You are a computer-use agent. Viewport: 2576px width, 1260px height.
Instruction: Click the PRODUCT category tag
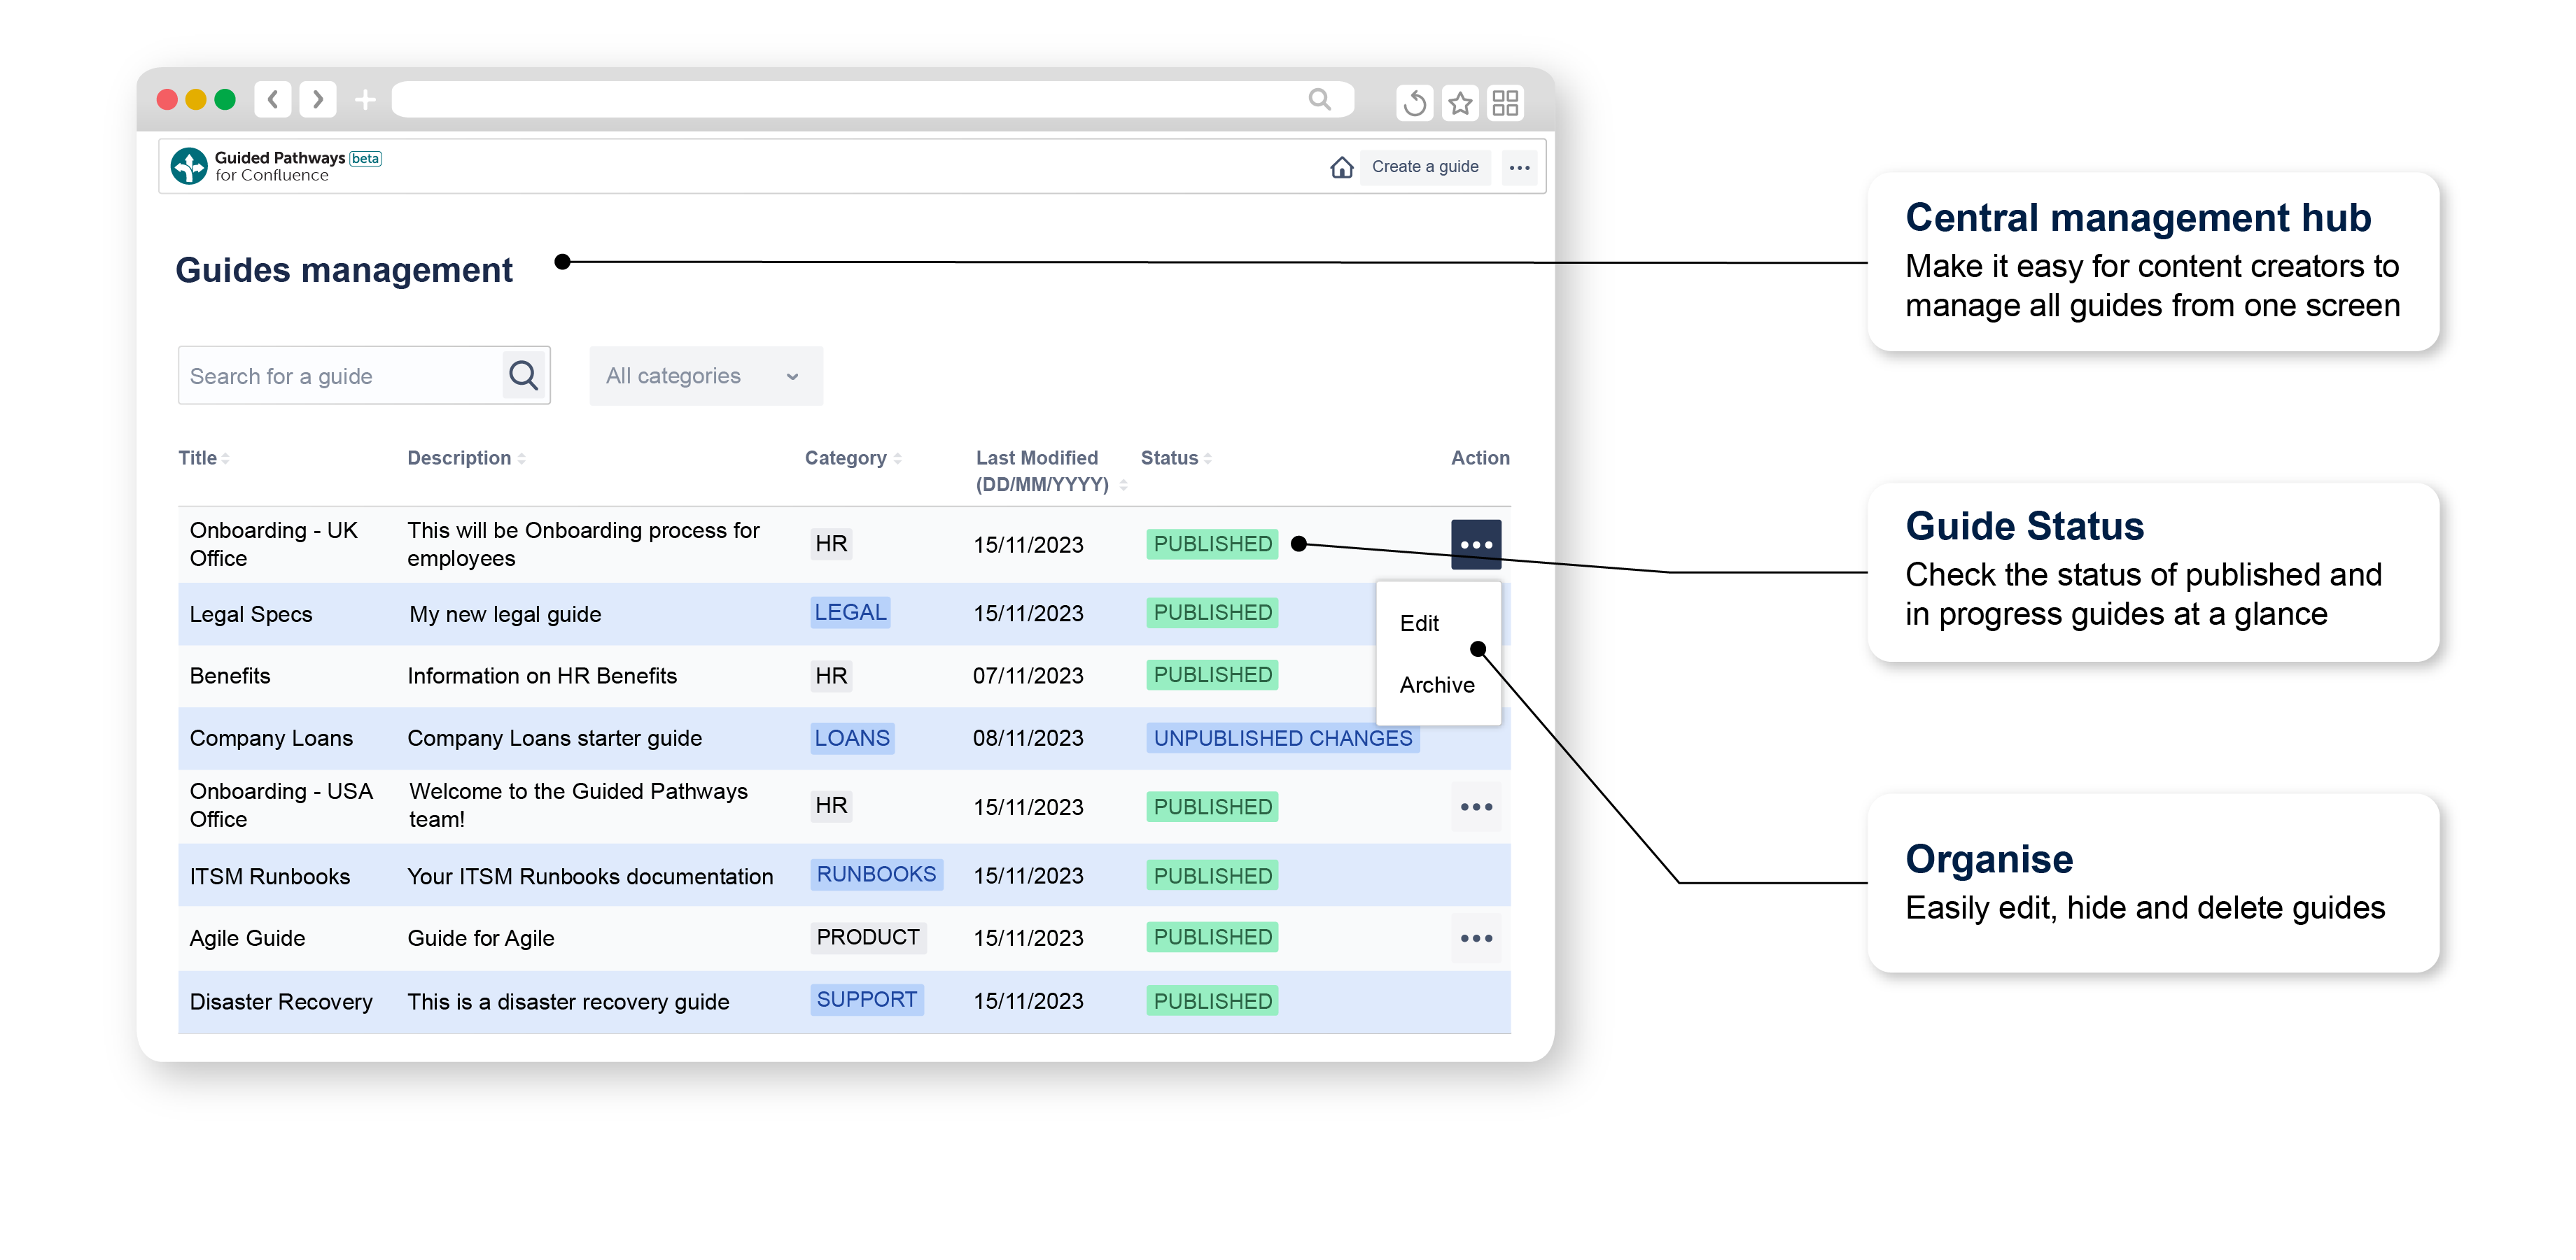(x=867, y=937)
